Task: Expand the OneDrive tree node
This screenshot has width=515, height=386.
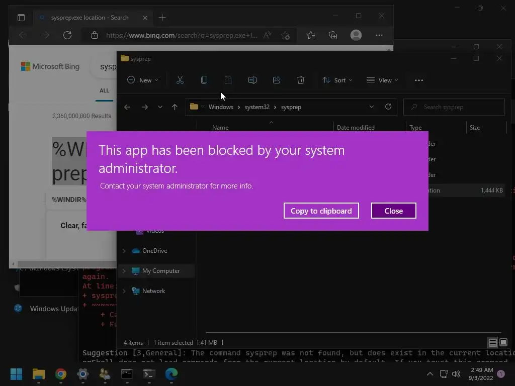Action: tap(124, 251)
